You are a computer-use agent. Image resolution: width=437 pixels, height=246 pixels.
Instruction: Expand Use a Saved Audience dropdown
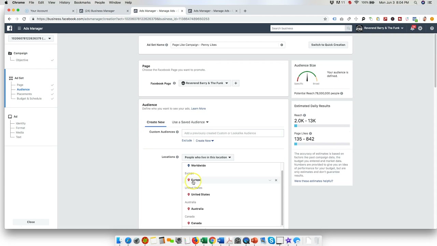pyautogui.click(x=190, y=122)
